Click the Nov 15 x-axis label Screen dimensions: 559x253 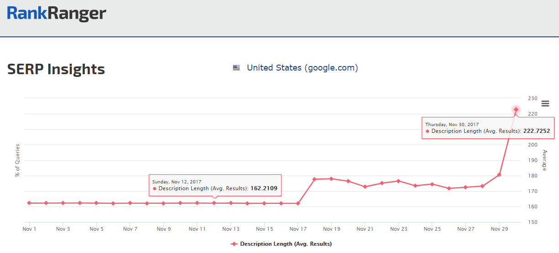[x=264, y=229]
